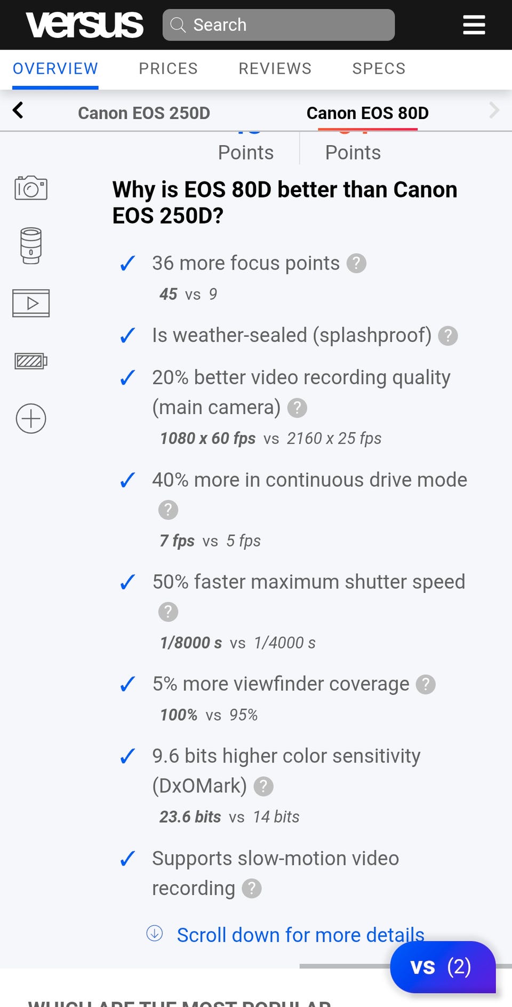Show help for slow-motion video recording

click(x=252, y=889)
